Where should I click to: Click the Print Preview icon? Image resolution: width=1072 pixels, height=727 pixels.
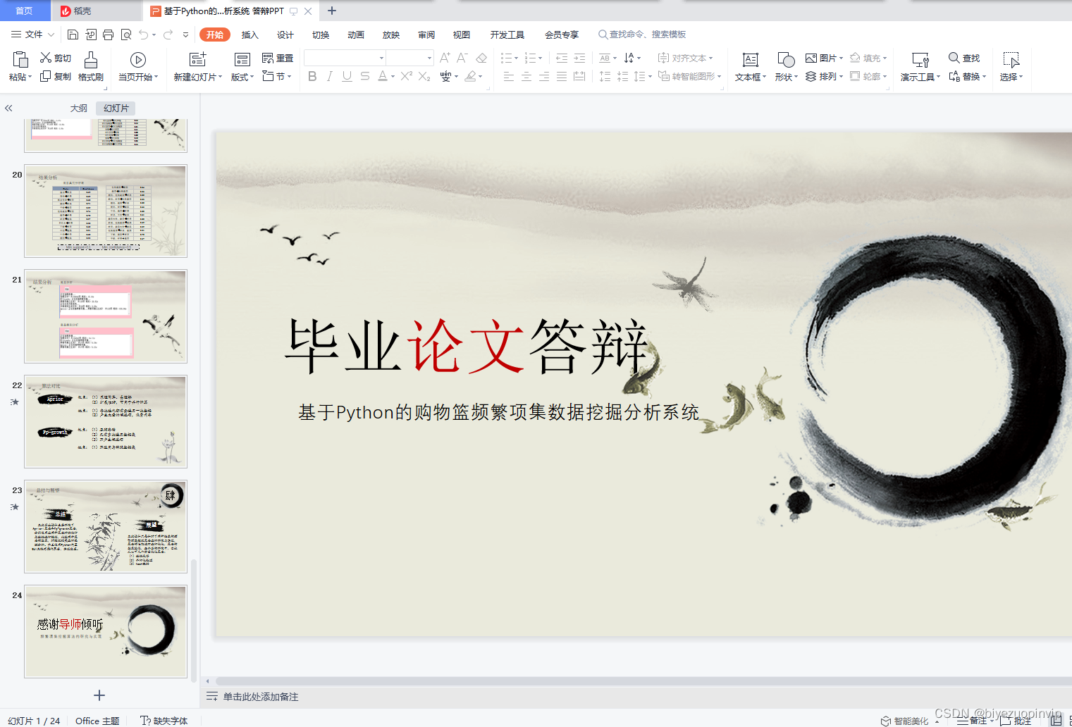[126, 35]
